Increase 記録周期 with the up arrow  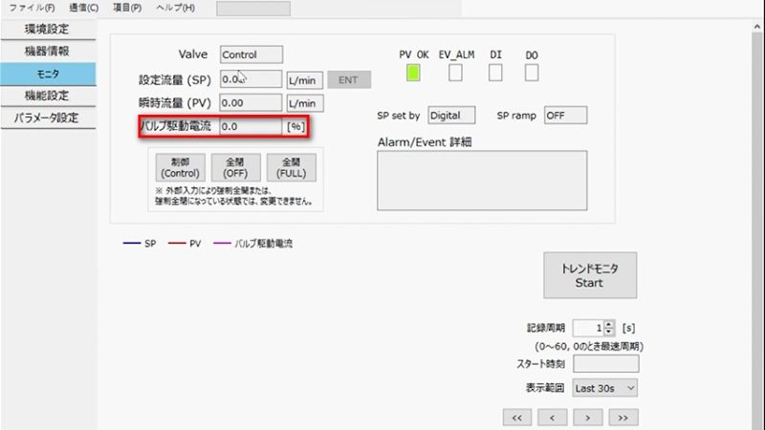[x=610, y=323]
